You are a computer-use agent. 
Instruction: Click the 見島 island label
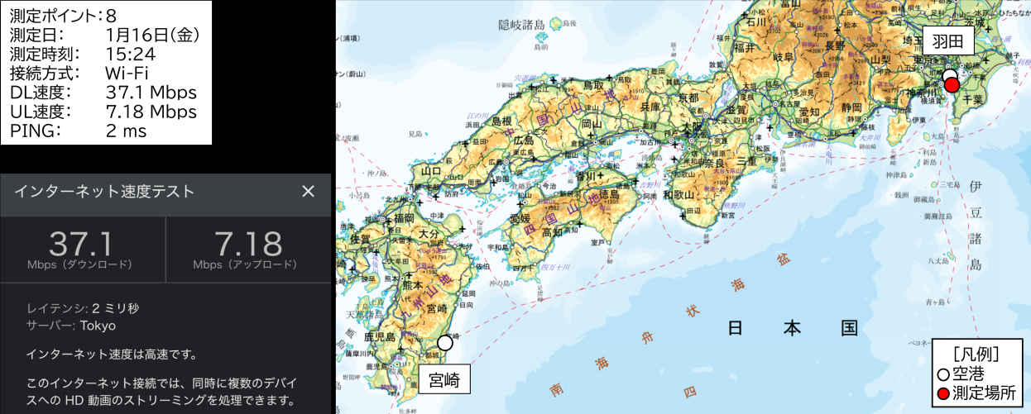click(x=415, y=134)
